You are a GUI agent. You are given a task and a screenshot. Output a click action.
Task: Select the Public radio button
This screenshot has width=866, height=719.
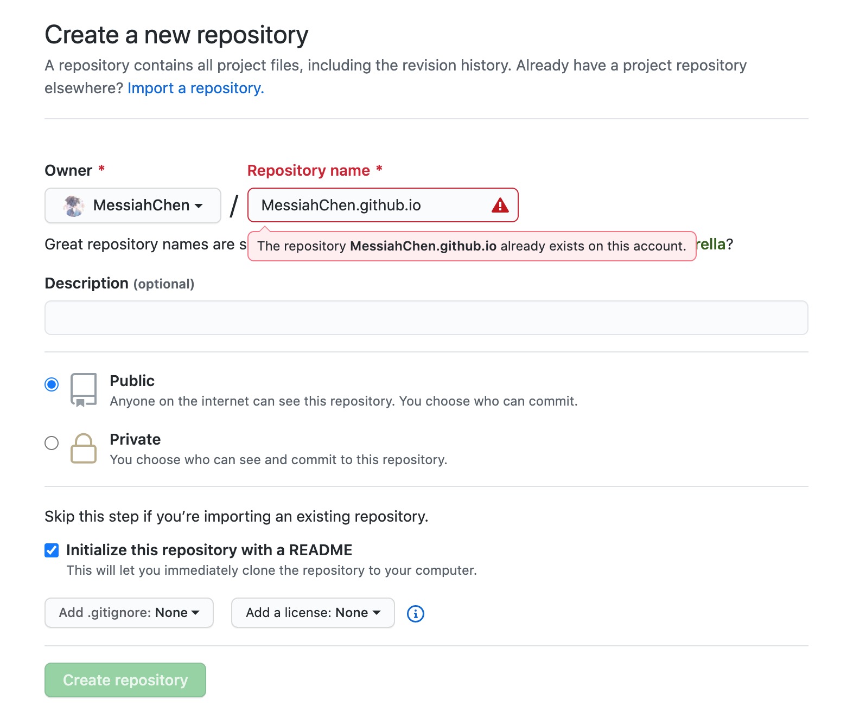tap(52, 384)
